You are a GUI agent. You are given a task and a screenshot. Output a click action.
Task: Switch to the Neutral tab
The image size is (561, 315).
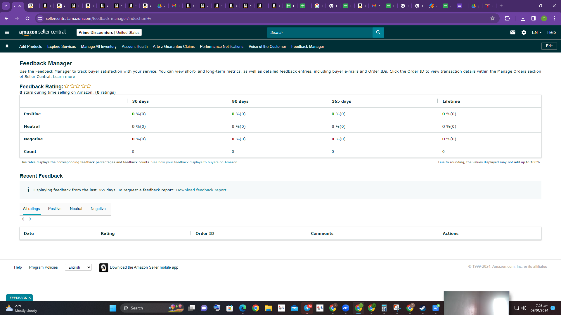pos(76,209)
